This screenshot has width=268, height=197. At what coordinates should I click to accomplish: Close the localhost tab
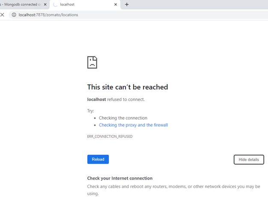pyautogui.click(x=116, y=4)
